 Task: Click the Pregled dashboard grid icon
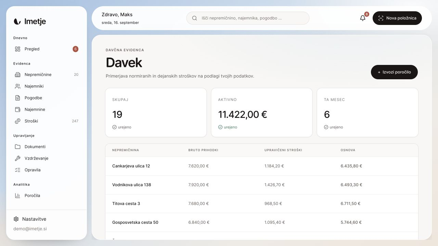(17, 49)
